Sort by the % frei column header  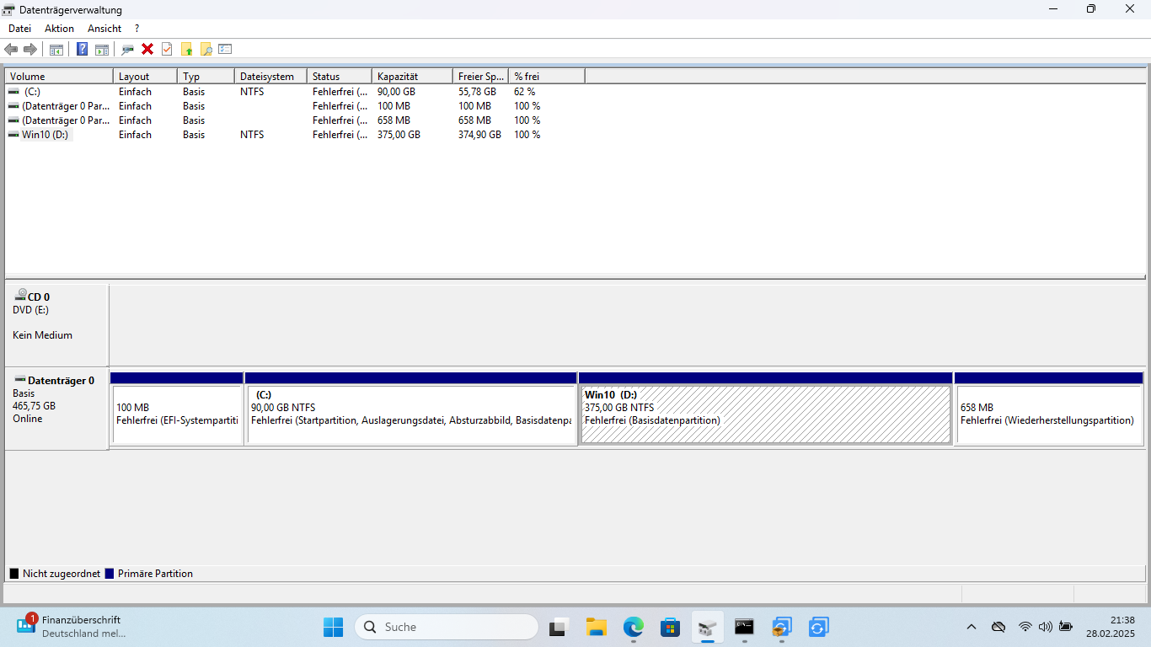click(547, 77)
